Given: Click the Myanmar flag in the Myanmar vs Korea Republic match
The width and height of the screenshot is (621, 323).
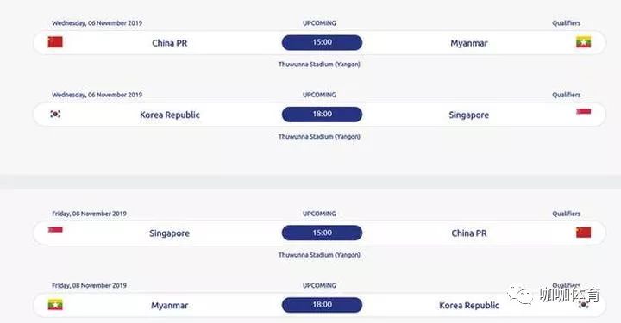Looking at the screenshot, I should [55, 305].
